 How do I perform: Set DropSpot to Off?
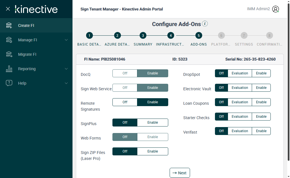(221, 73)
